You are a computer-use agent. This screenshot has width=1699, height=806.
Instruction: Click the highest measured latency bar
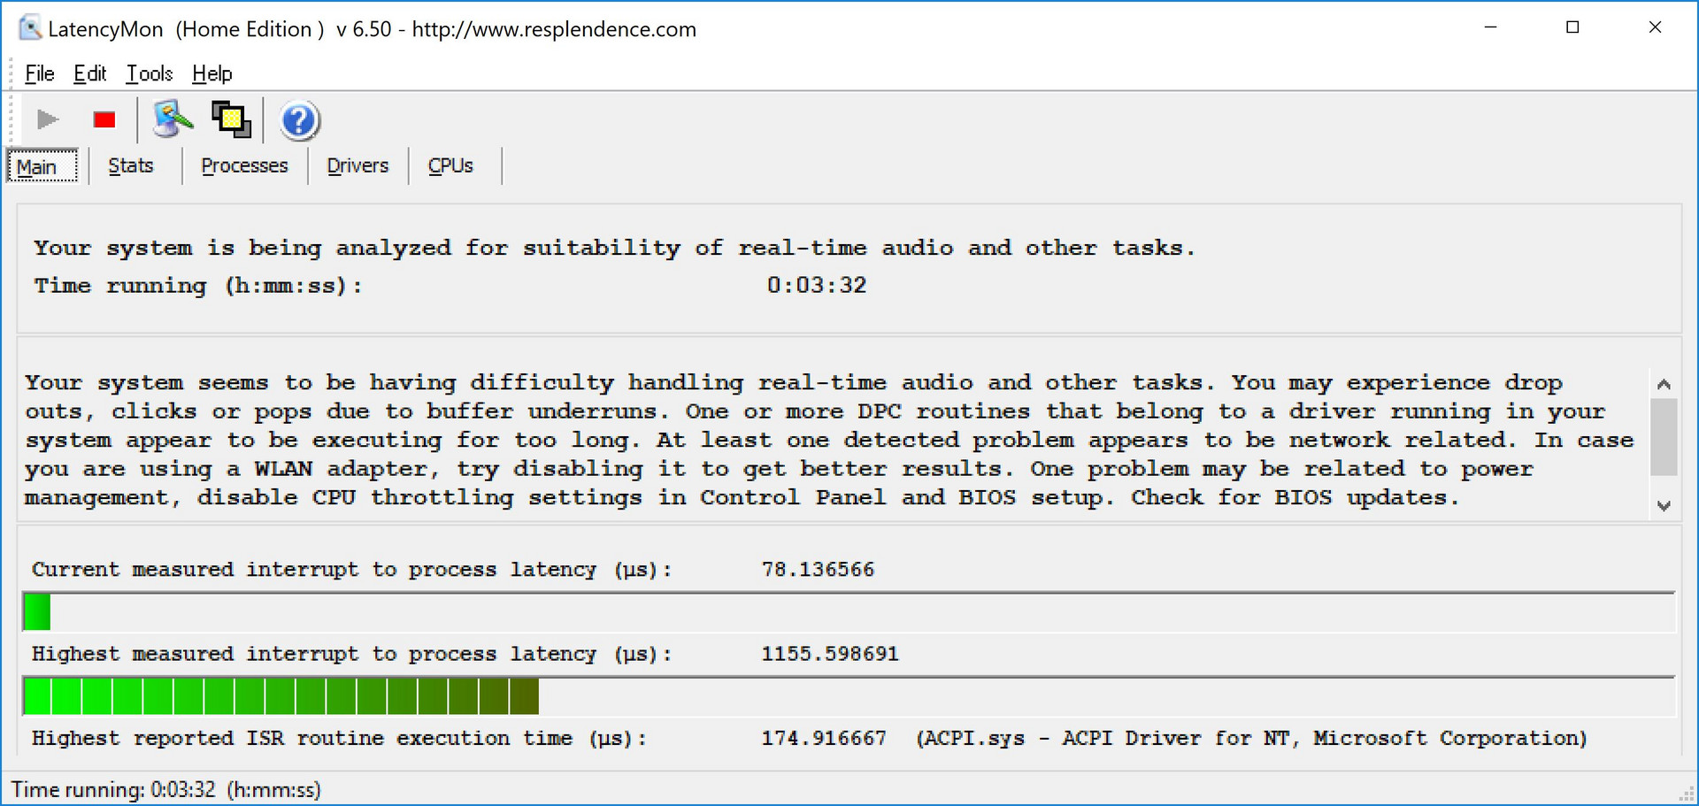[281, 696]
